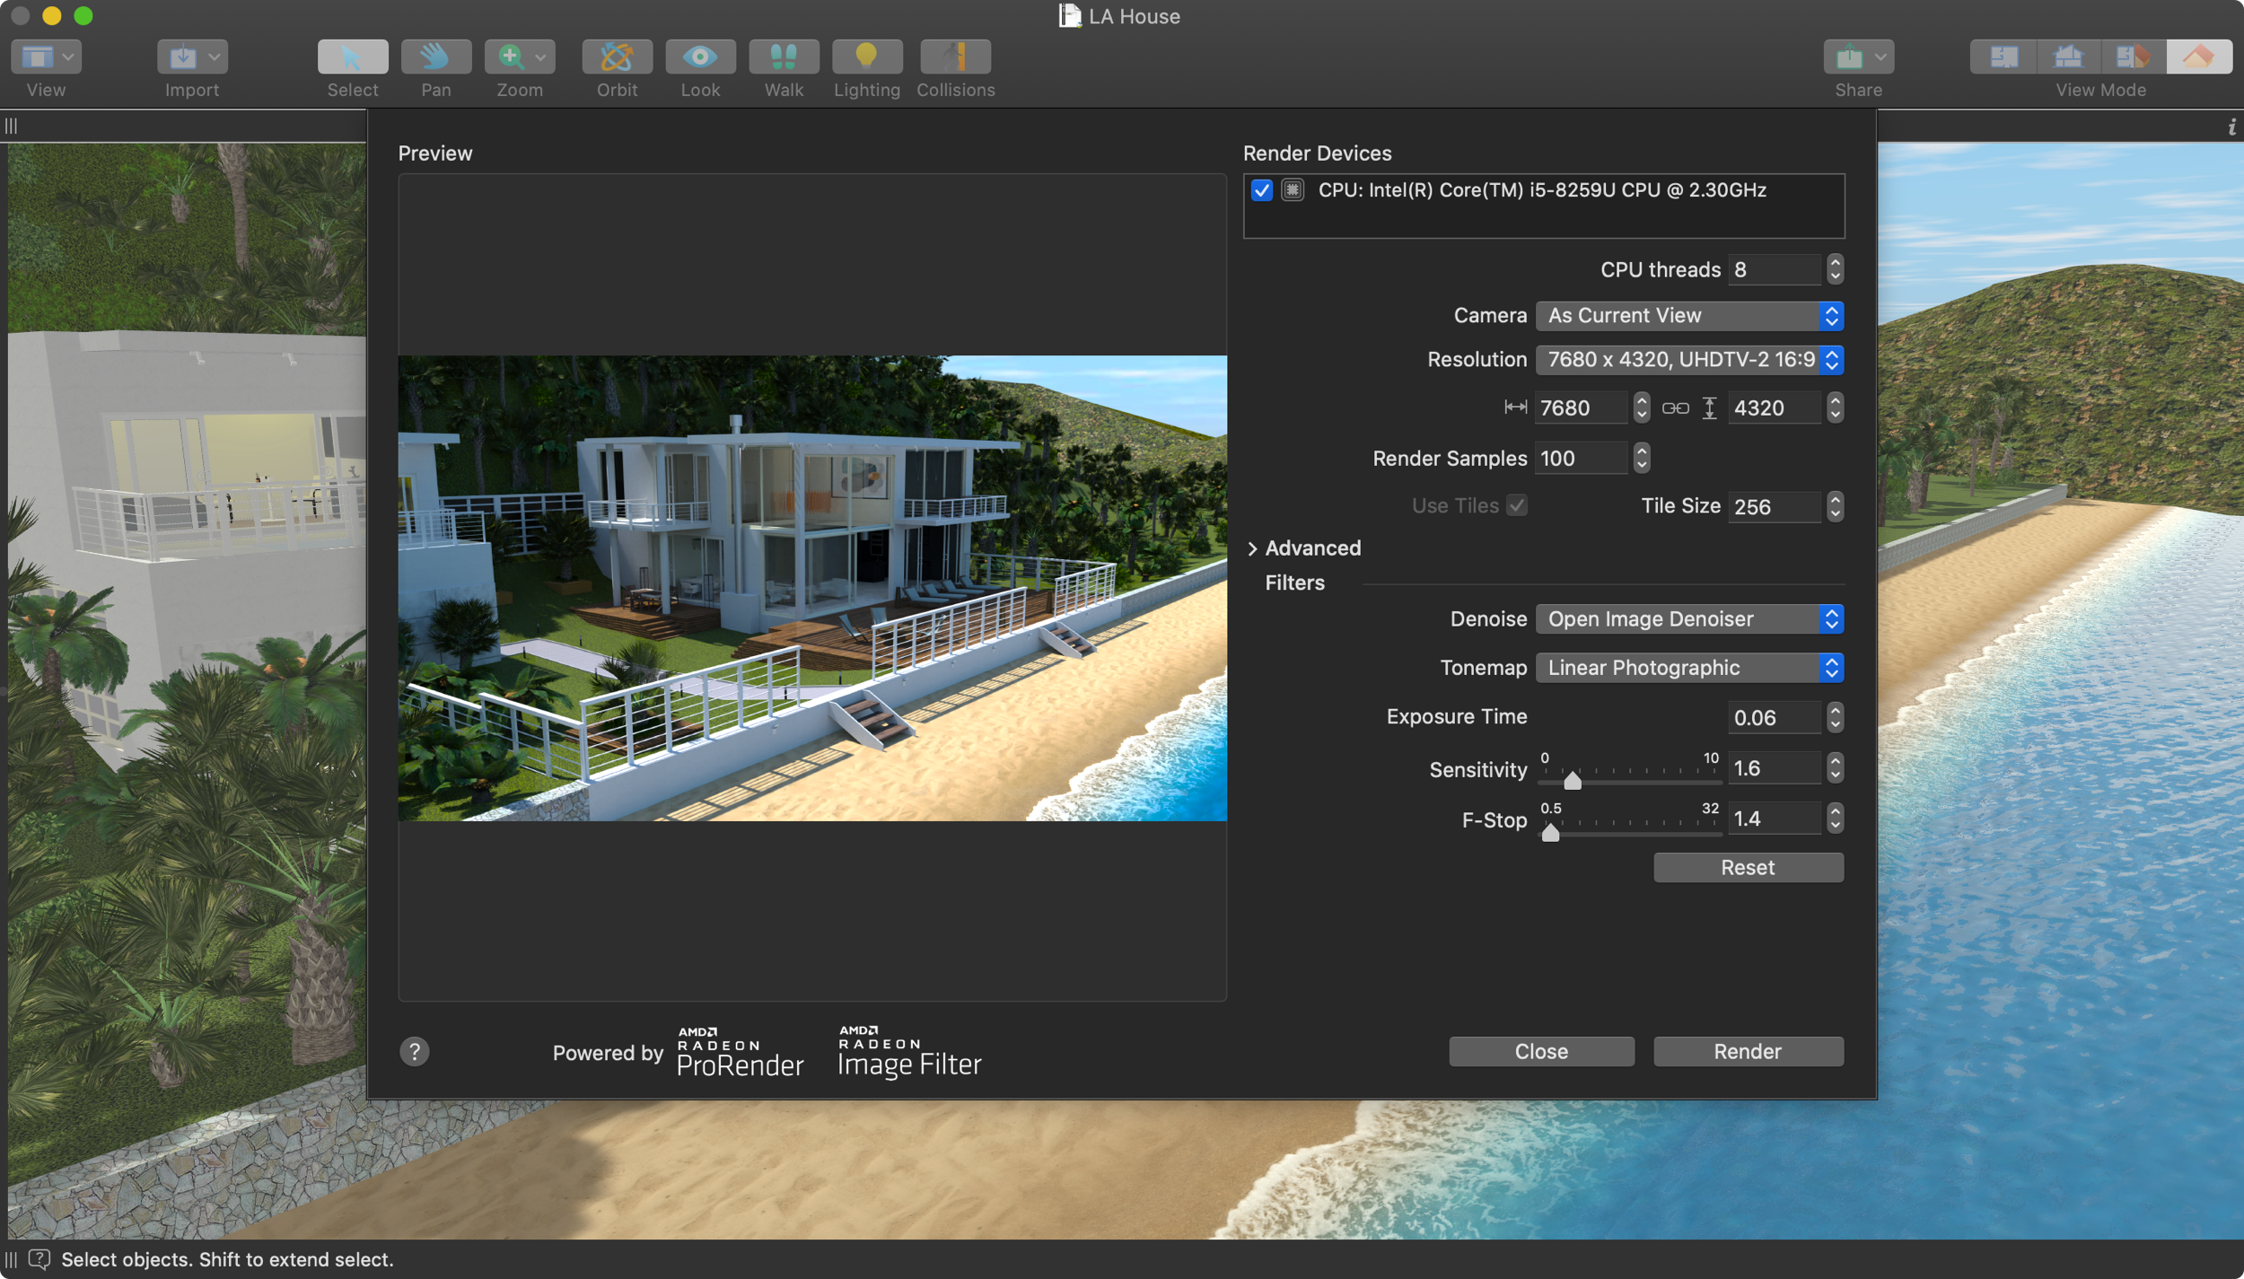Reset the filter settings
This screenshot has height=1279, width=2244.
click(1748, 867)
